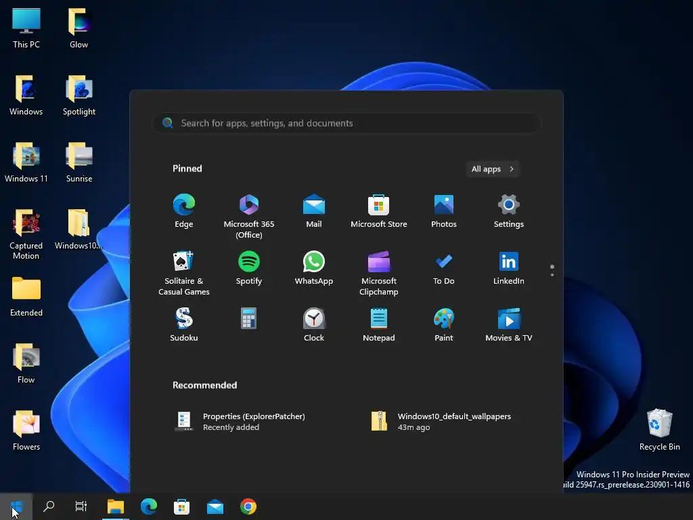Select the Windows folder on desktop

[x=26, y=95]
